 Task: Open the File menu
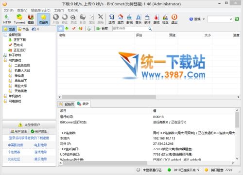click(x=9, y=10)
